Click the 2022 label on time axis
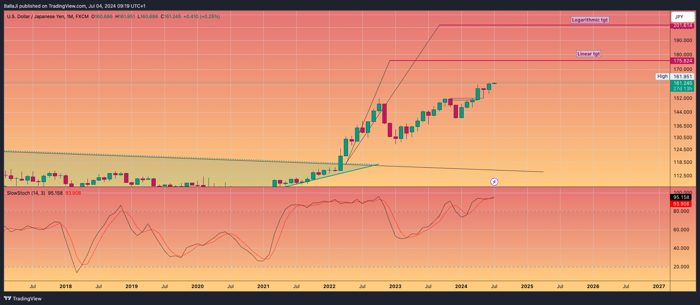Screen dimensions: 700x305 [x=329, y=286]
